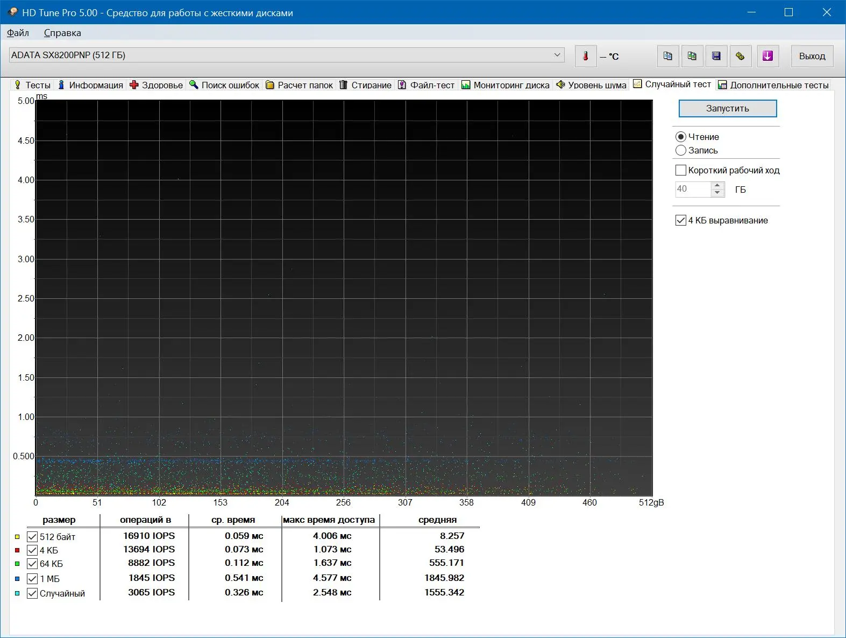
Task: Click the размер column header
Action: point(59,520)
